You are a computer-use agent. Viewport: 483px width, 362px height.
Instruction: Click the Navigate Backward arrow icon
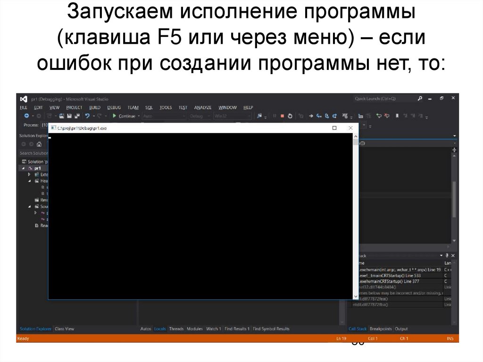(26, 115)
